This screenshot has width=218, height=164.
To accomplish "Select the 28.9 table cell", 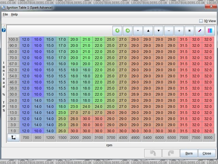I will point(135,94).
